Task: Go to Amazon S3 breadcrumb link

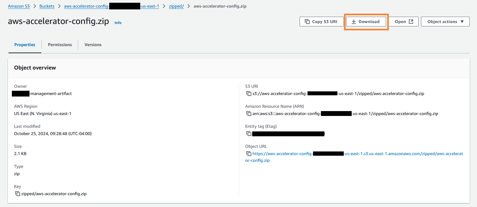Action: point(19,6)
